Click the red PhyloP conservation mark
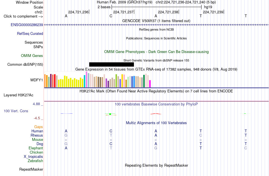Image resolution: width=269 pixels, height=176 pixels. click(x=156, y=114)
